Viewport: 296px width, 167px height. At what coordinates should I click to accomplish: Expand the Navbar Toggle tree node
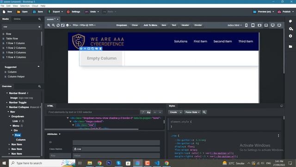click(x=7, y=103)
